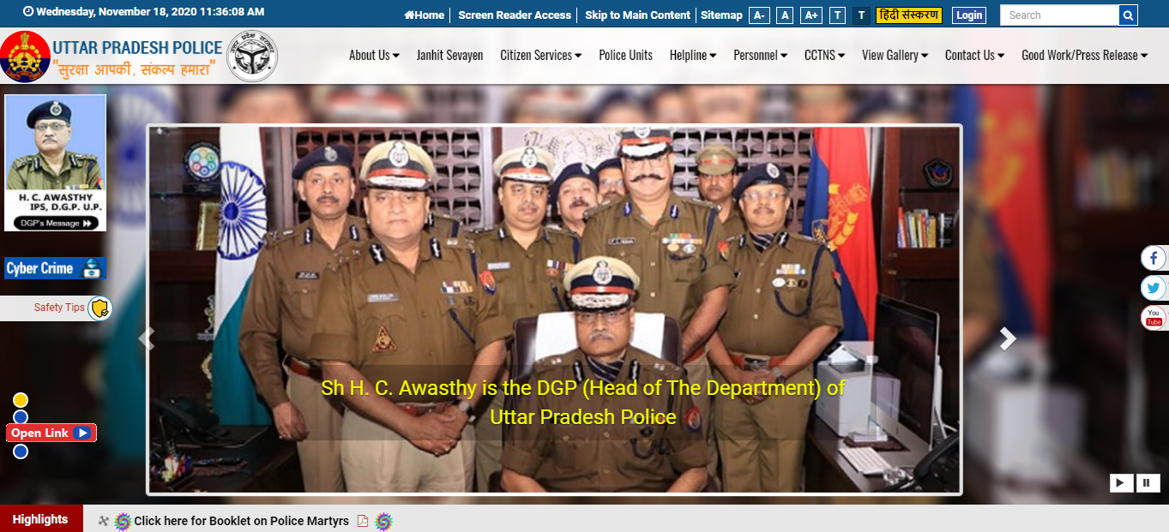Select the yellow slide indicator dot
The width and height of the screenshot is (1169, 532).
point(21,400)
